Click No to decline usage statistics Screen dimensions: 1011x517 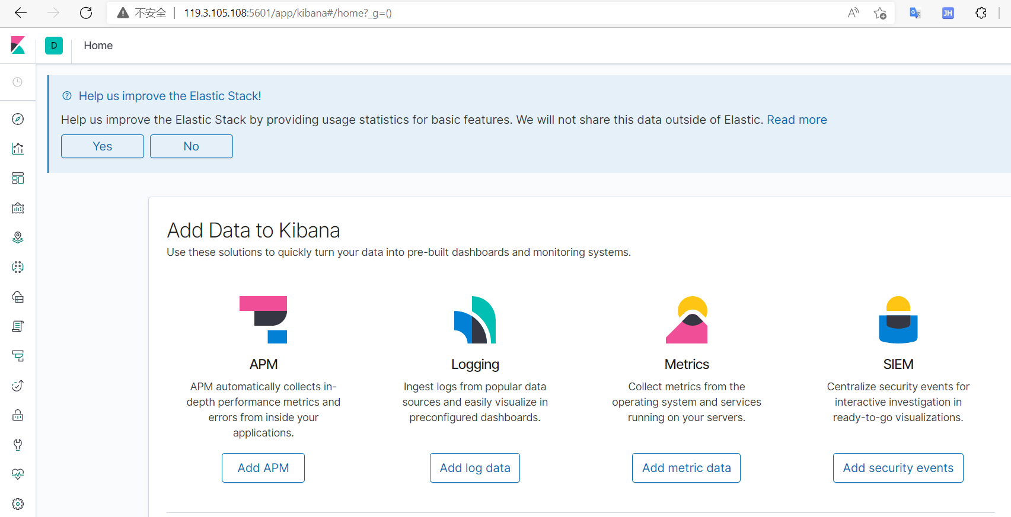pyautogui.click(x=192, y=146)
